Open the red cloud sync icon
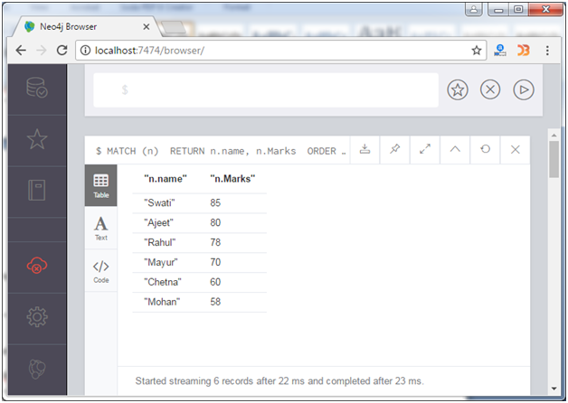This screenshot has height=403, width=568. pyautogui.click(x=37, y=266)
